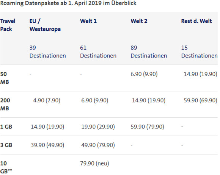Screen dimensions: 220x175
Task: Select the 59.90 (69.90) price cell
Action: point(201,100)
